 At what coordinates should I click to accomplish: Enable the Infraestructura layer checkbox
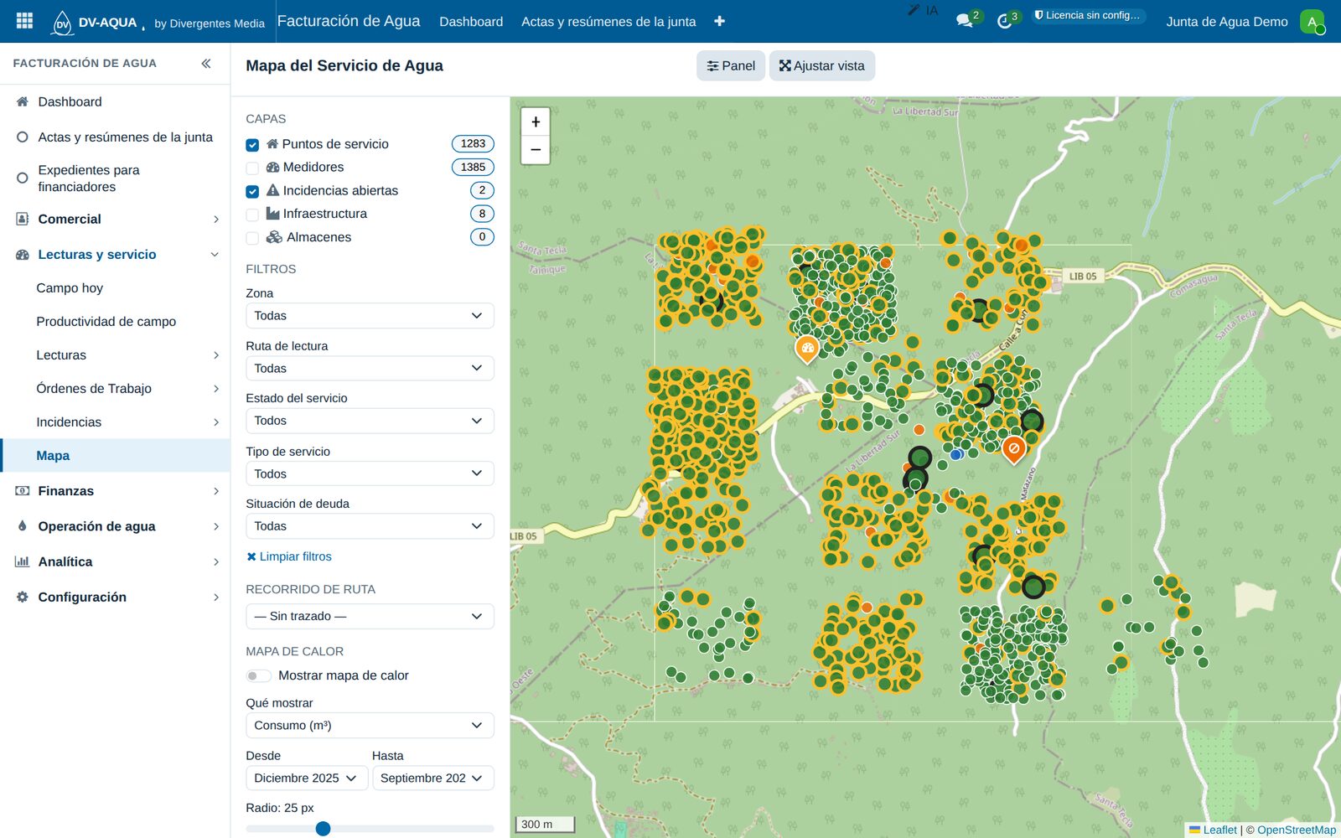252,215
